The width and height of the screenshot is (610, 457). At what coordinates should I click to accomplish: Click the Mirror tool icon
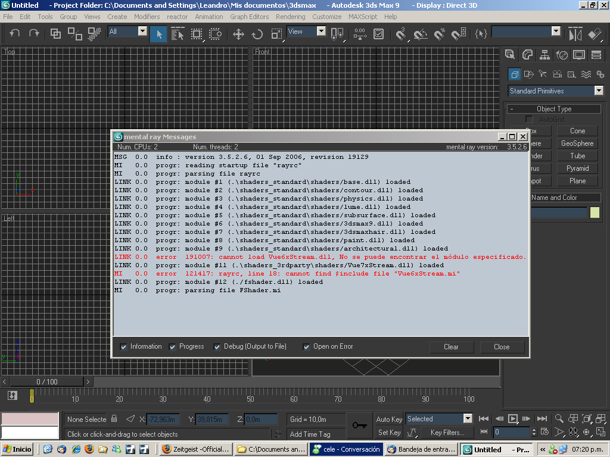[x=575, y=34]
